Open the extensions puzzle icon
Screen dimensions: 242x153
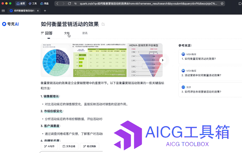[240, 3]
